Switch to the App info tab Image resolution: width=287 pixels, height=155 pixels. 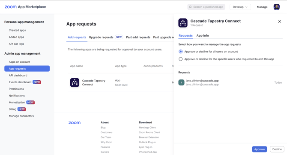pos(203,35)
